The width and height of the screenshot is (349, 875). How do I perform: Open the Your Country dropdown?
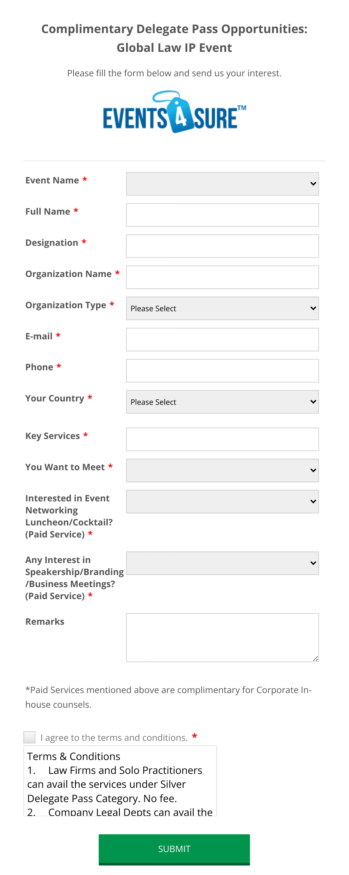[x=222, y=401]
